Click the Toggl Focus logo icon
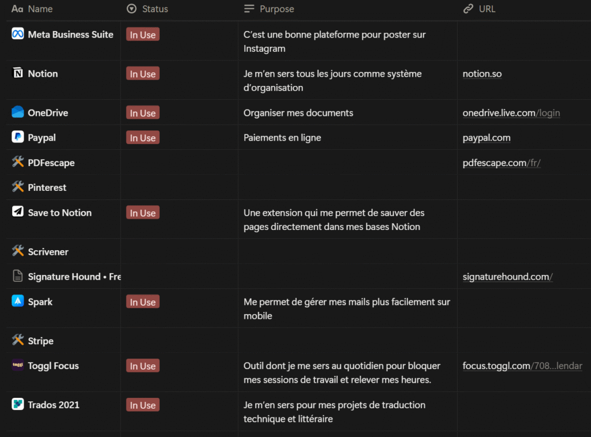591x437 pixels. coord(17,366)
